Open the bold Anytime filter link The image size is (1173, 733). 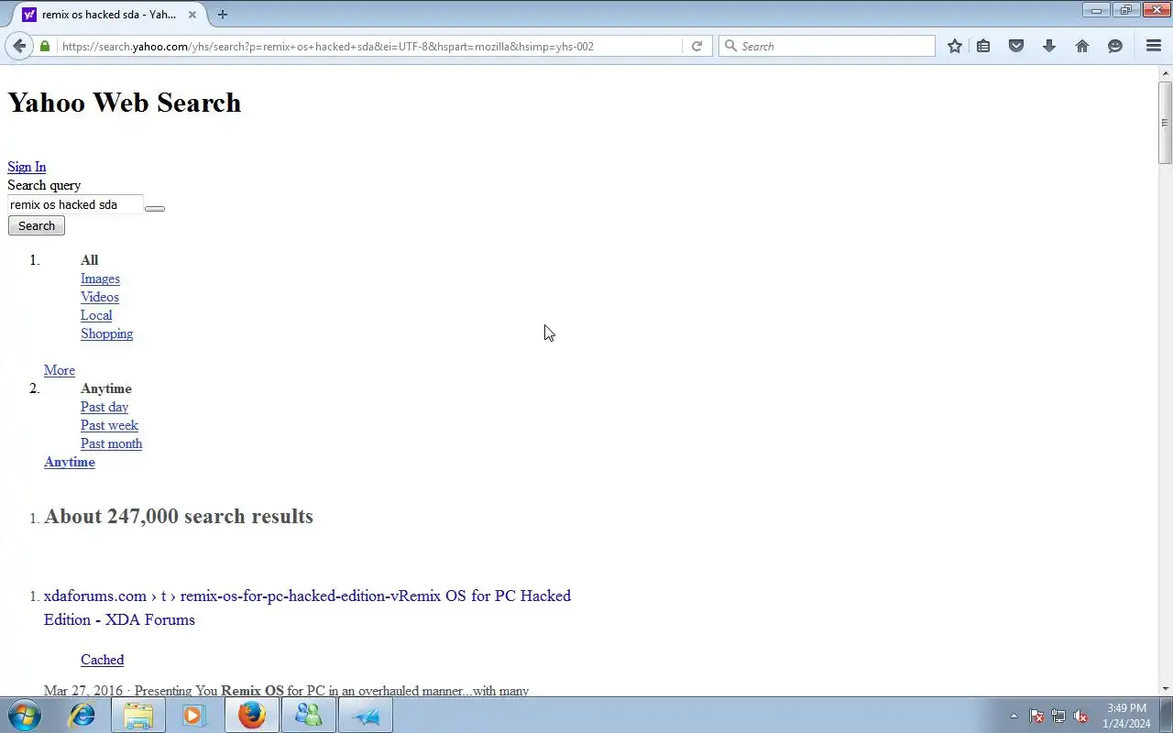click(x=70, y=462)
